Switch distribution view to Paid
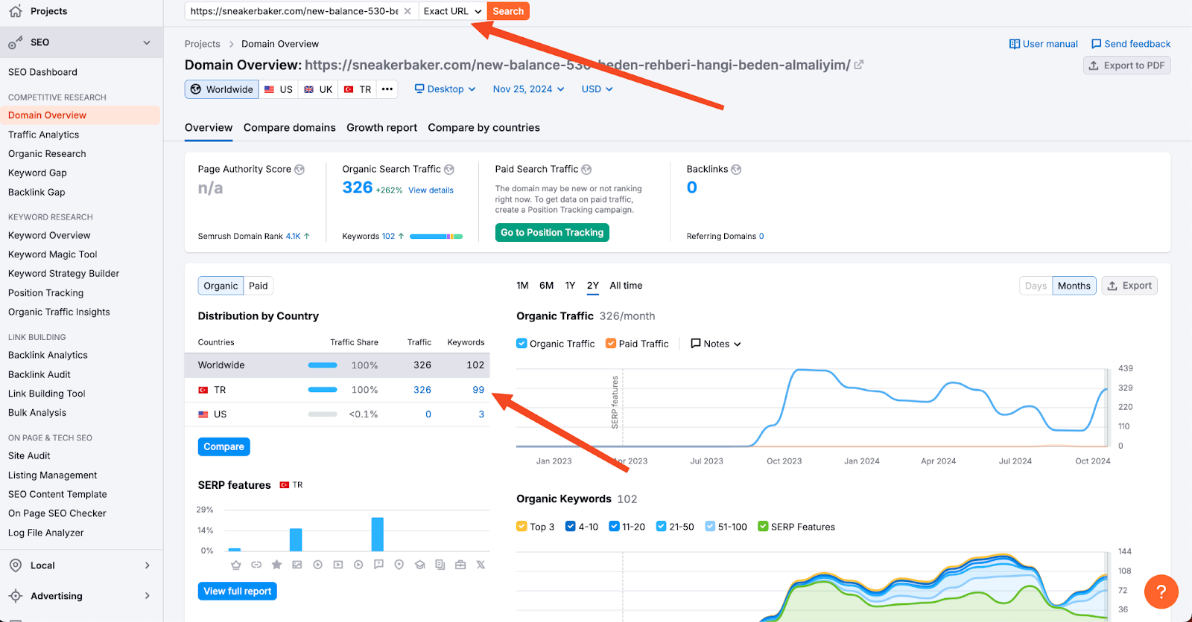This screenshot has height=622, width=1192. point(259,286)
